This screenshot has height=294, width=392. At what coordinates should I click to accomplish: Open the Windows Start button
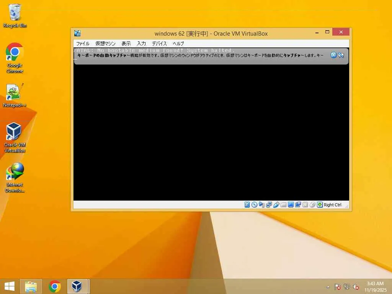click(10, 286)
